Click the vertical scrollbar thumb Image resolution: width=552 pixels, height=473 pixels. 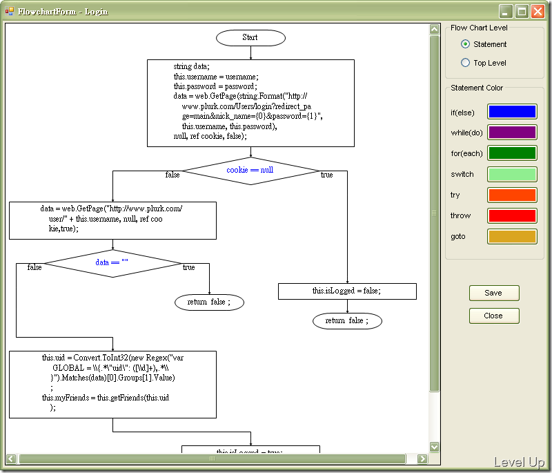434,213
